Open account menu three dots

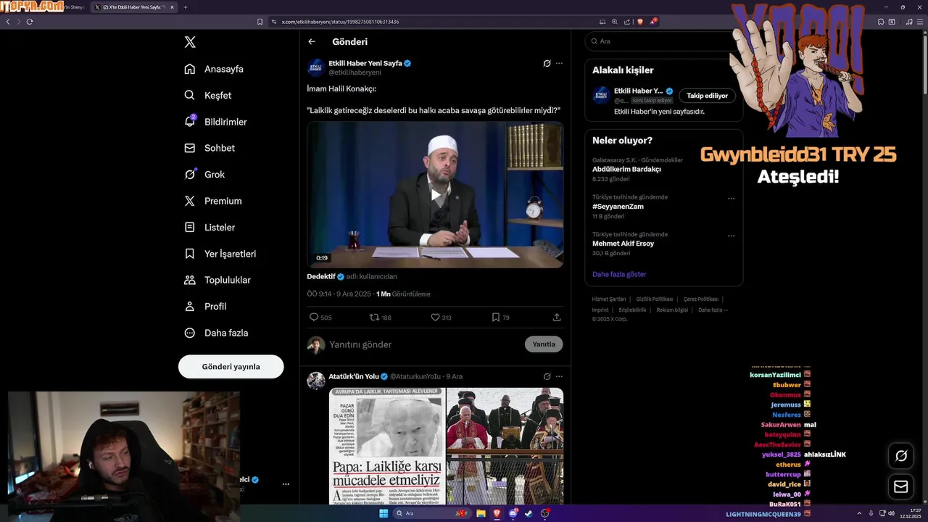click(286, 484)
